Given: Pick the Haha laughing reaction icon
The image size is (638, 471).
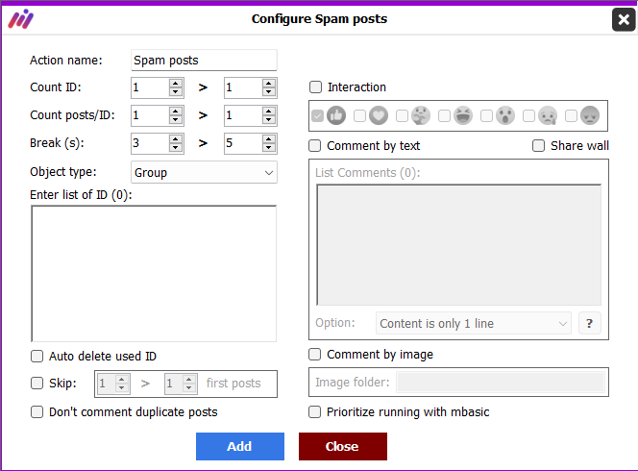Looking at the screenshot, I should tap(463, 115).
